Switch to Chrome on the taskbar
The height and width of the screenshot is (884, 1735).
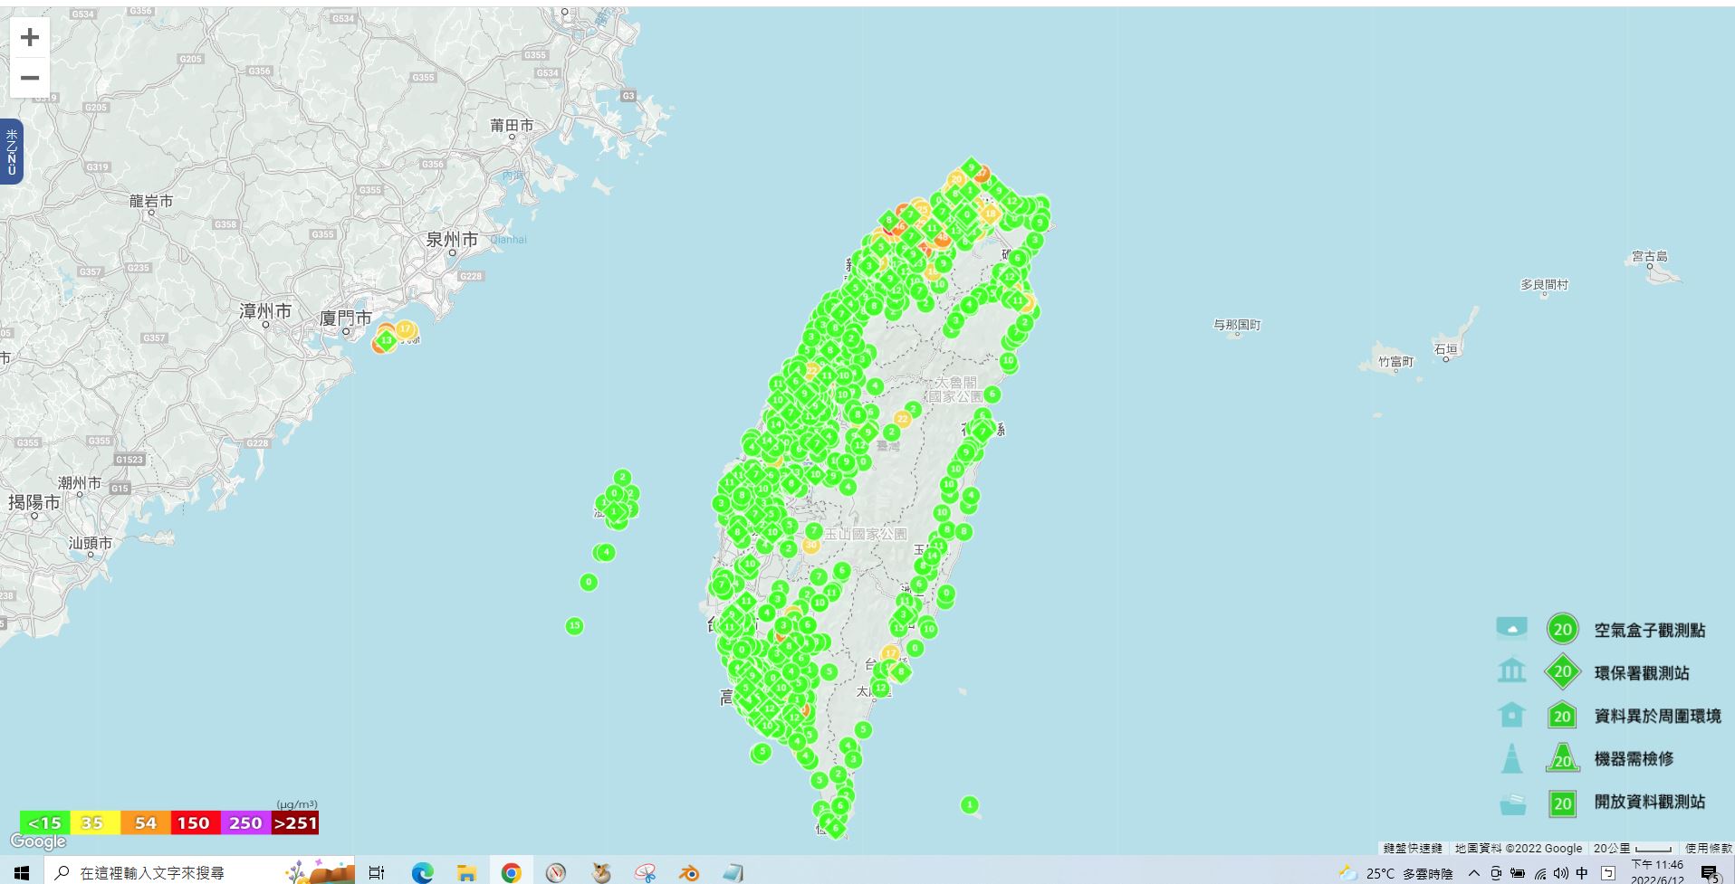tap(511, 872)
